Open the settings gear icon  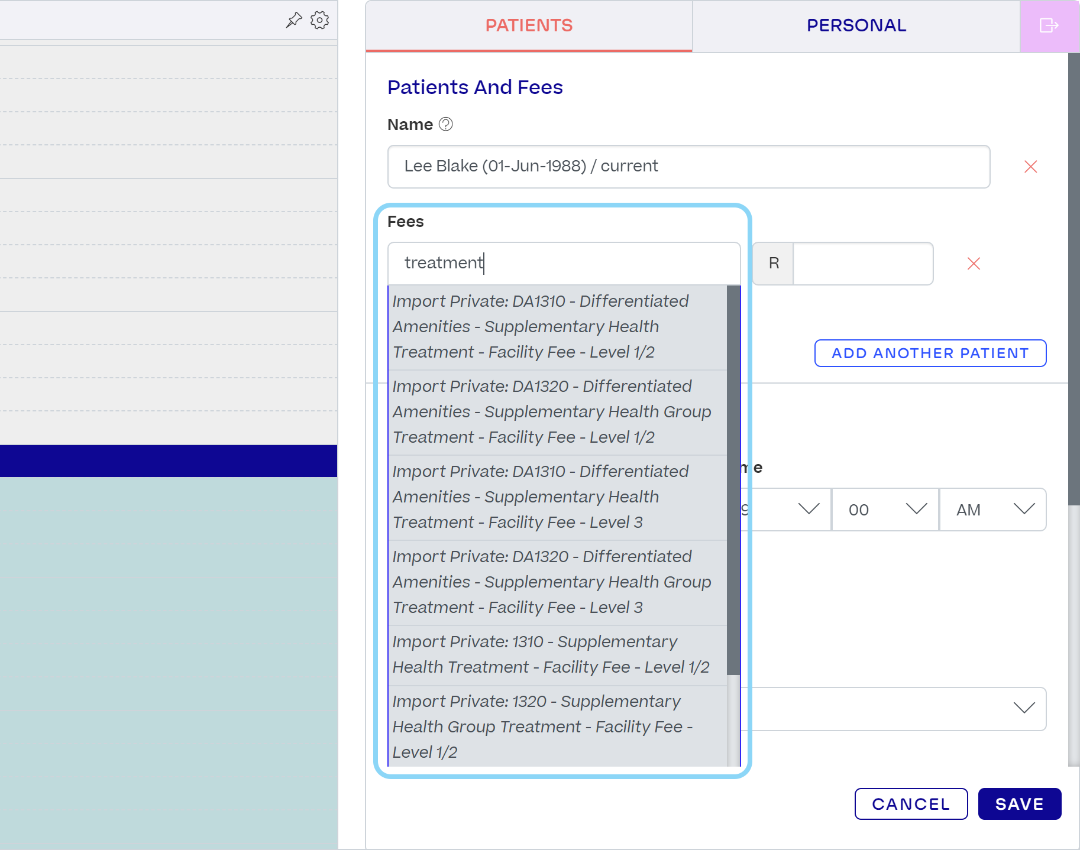(320, 20)
